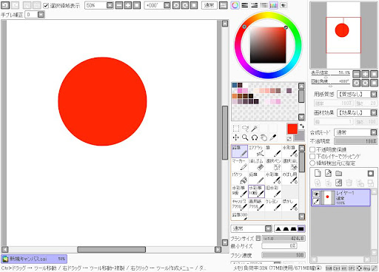Create a new linework layer
Viewport: 379px width, 272px height.
pos(328,173)
